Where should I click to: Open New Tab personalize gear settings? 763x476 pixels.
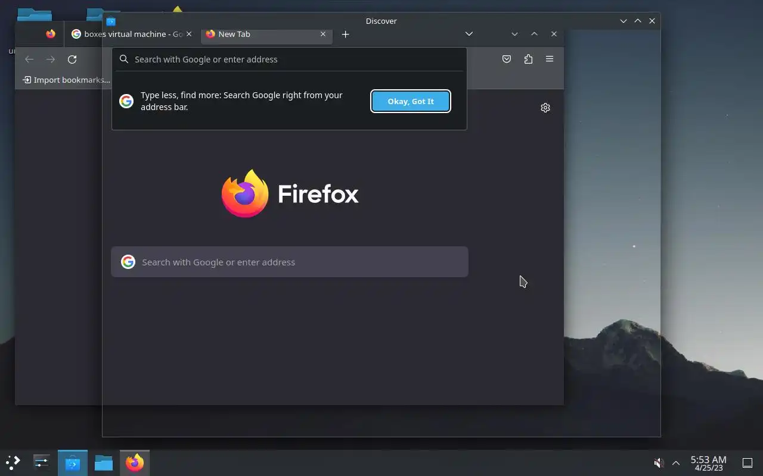pyautogui.click(x=545, y=108)
